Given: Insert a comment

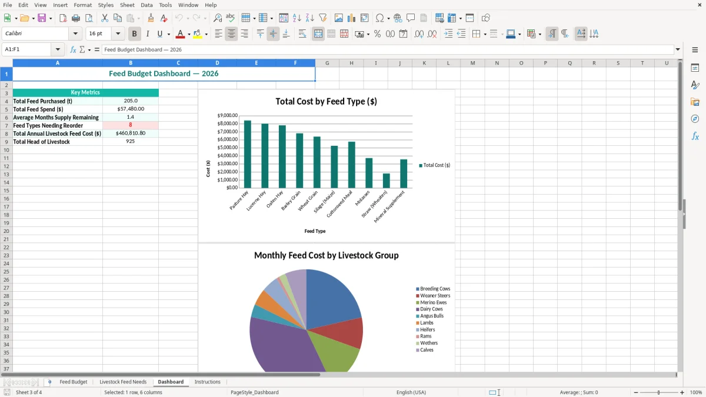Looking at the screenshot, I should pos(411,18).
